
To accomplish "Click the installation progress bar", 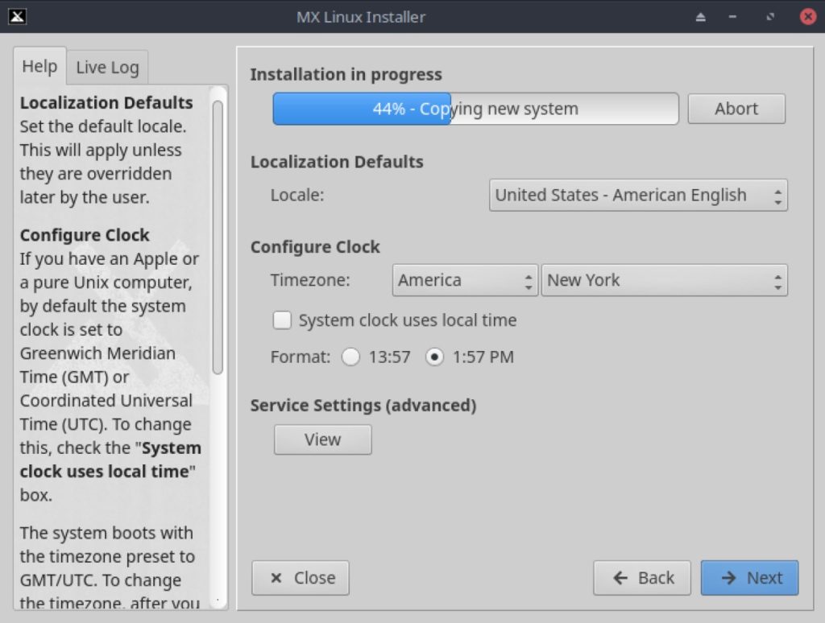I will (475, 109).
